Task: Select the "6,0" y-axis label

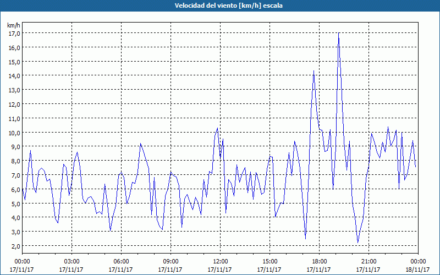Action: coord(15,189)
